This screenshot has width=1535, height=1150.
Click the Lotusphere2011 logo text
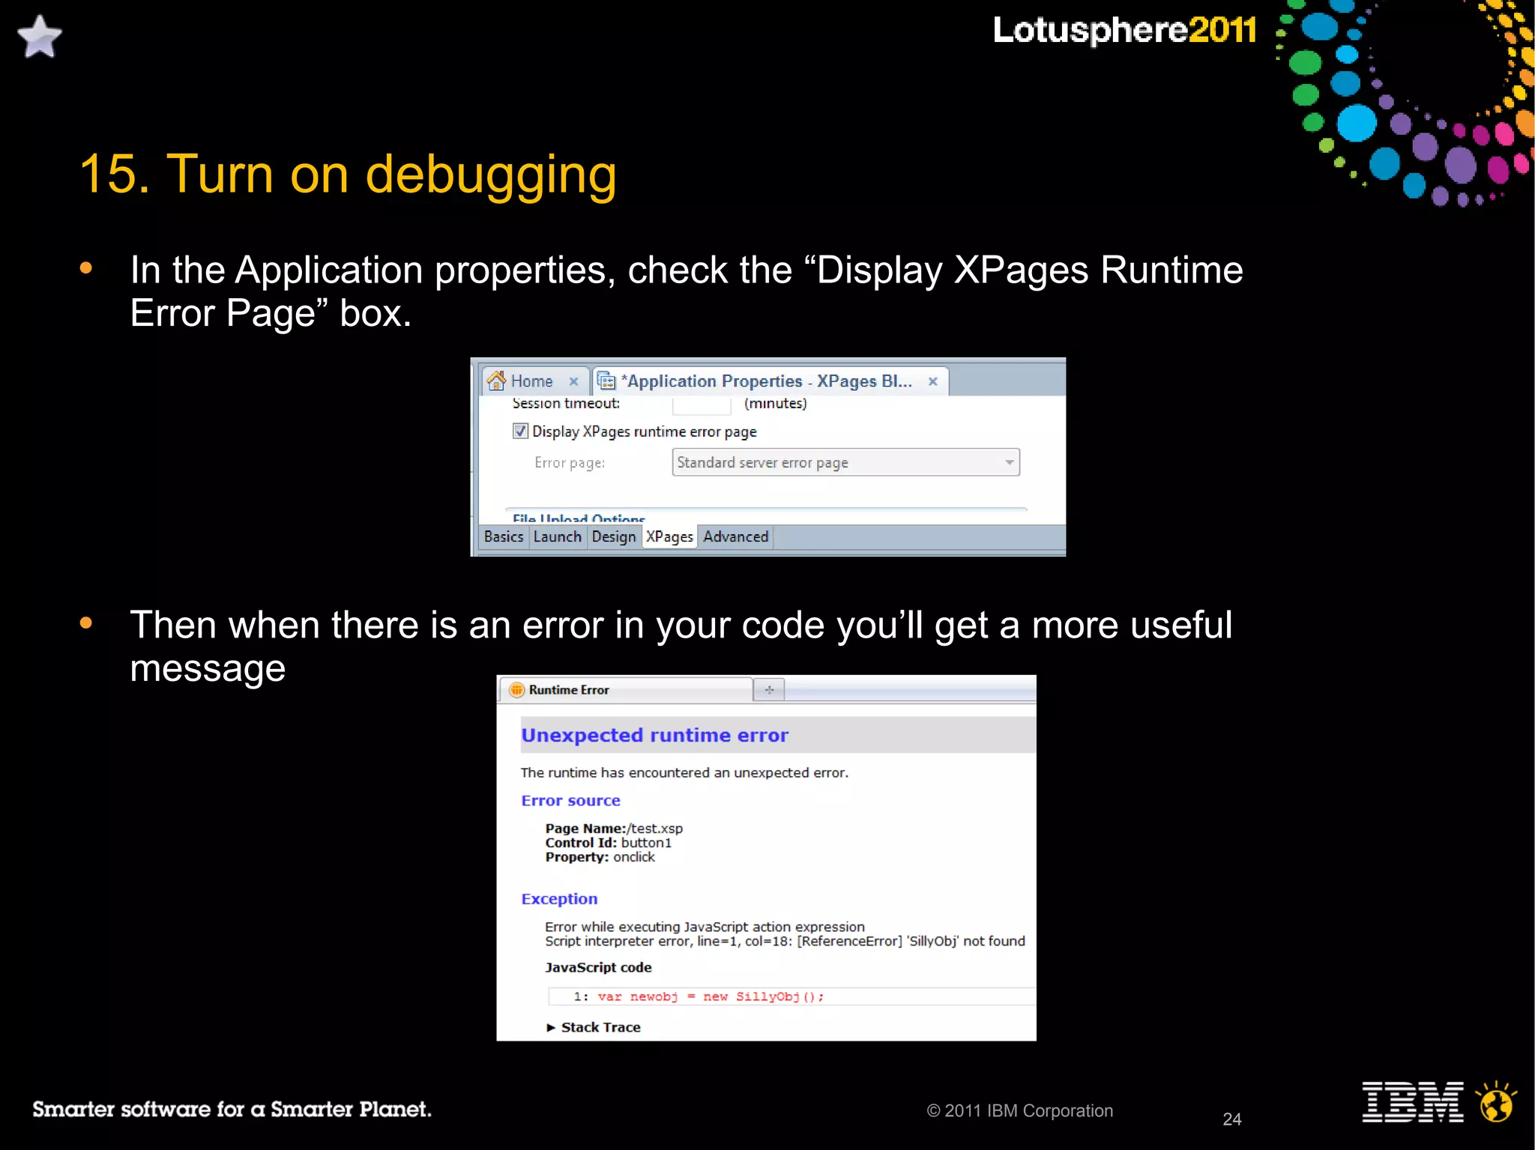click(1124, 30)
